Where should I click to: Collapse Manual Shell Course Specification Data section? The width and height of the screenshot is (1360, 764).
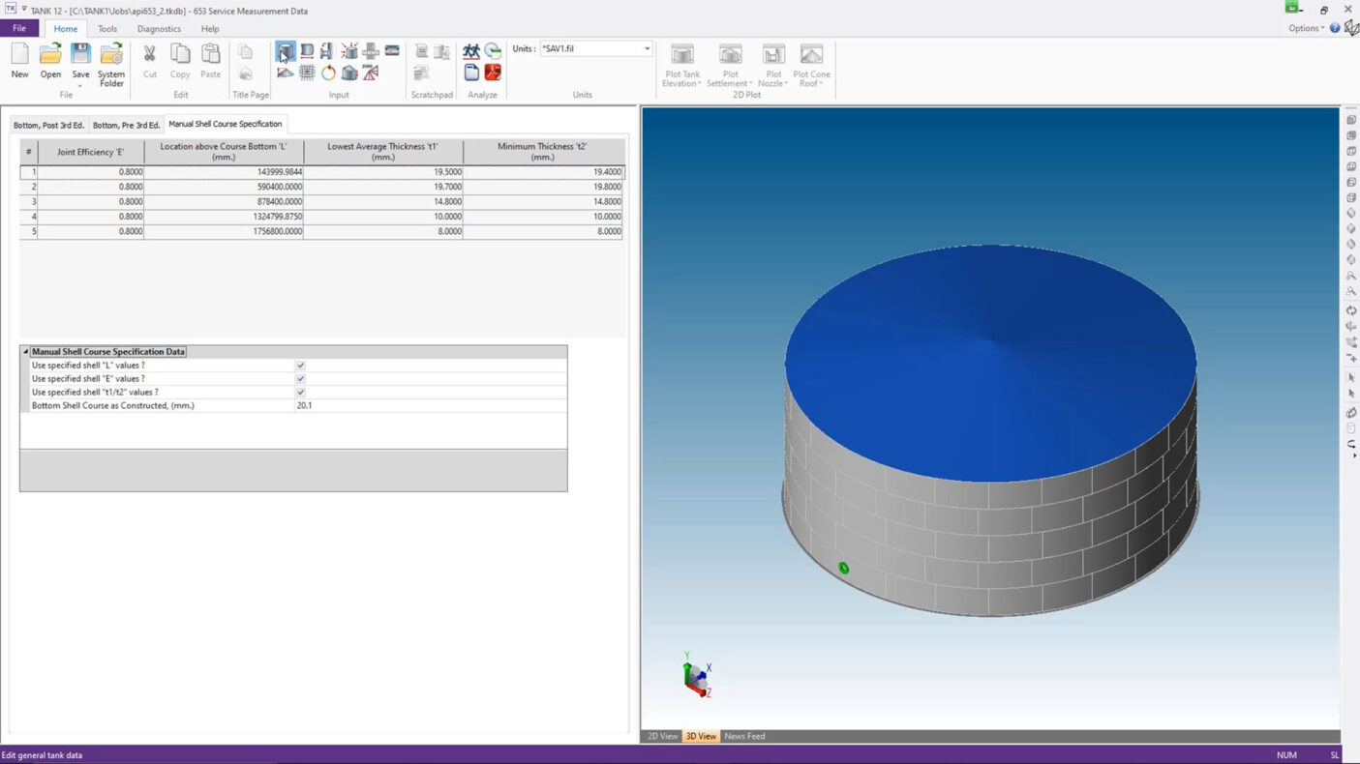[x=26, y=352]
